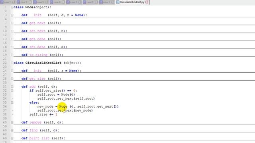255x143 pixels.
Task: Expand the find method fold
Action: (x=12, y=130)
